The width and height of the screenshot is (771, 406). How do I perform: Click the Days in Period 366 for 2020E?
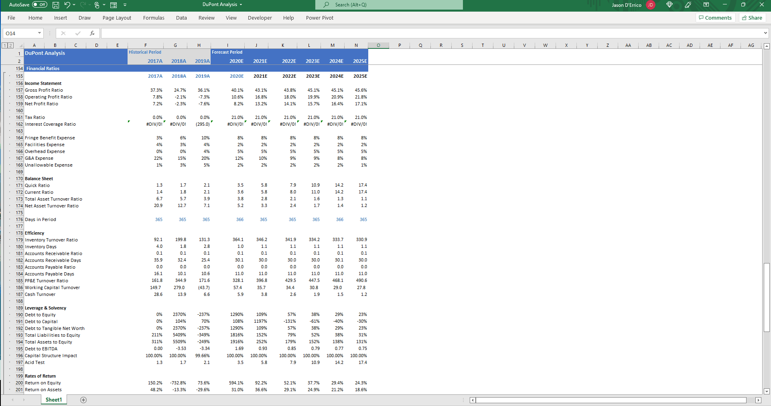240,219
